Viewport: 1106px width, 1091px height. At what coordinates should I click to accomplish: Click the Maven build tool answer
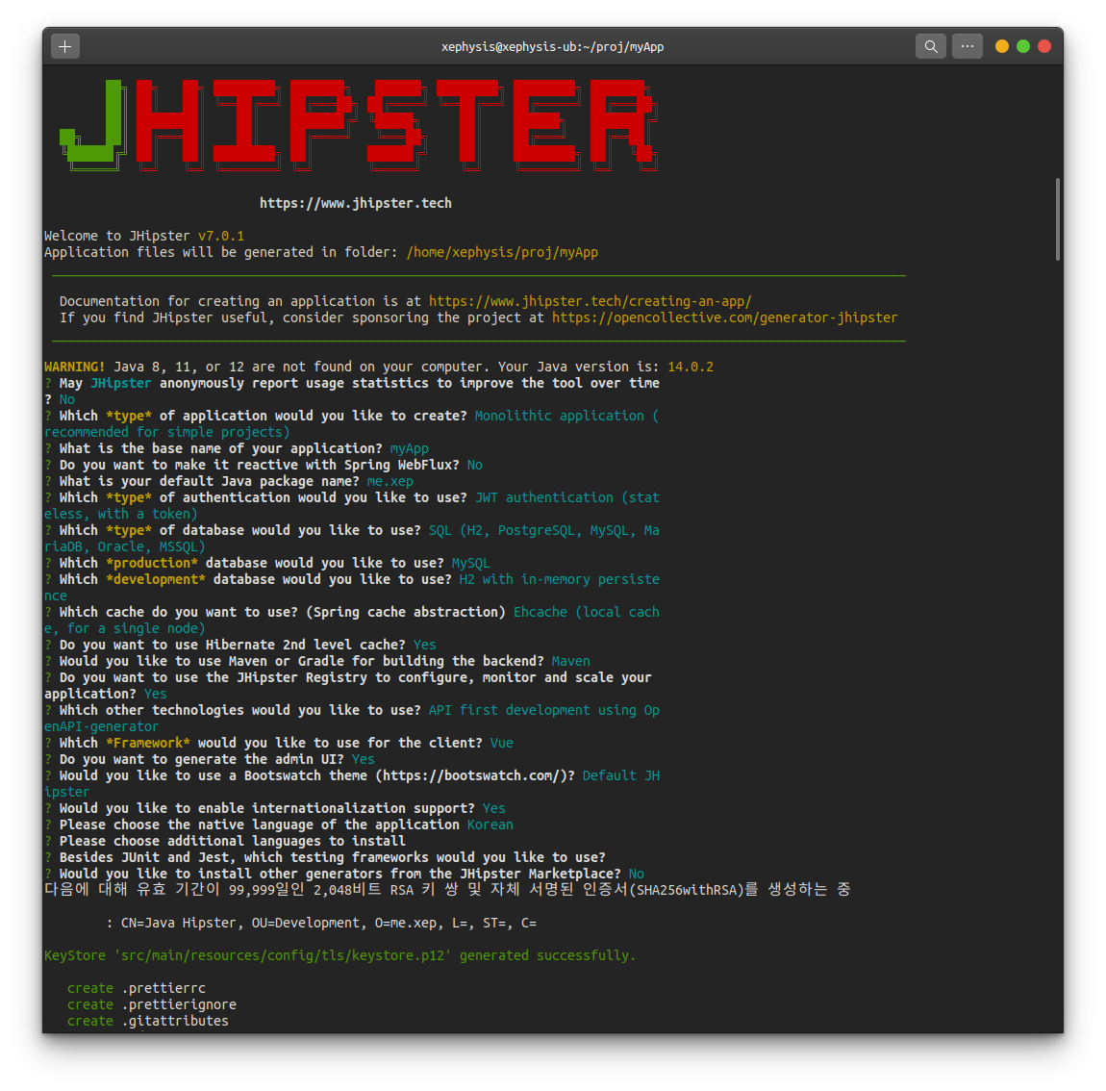(x=570, y=661)
